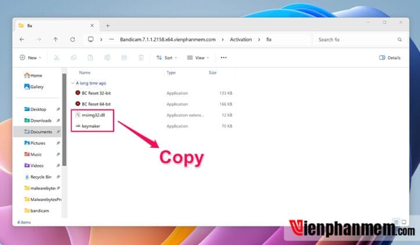Click the 133 KB size cell

pyautogui.click(x=226, y=93)
